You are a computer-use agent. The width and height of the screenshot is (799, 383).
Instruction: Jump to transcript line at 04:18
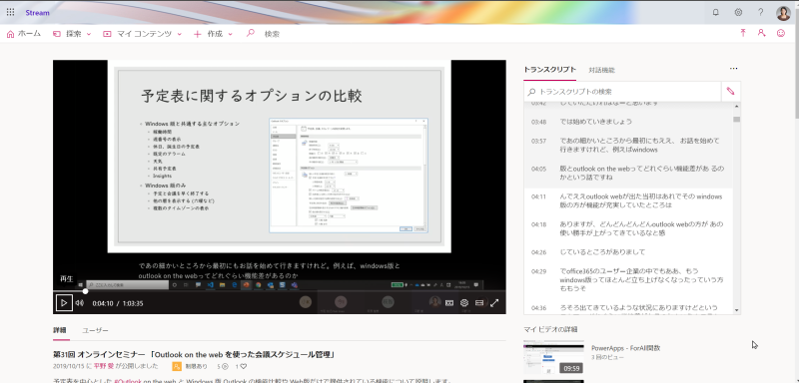[x=628, y=227]
